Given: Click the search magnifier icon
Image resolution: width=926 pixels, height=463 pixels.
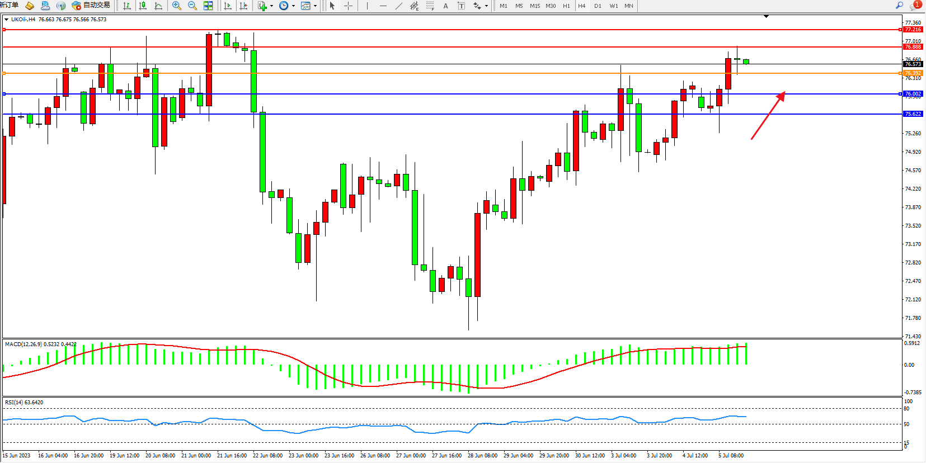Looking at the screenshot, I should coord(900,5).
